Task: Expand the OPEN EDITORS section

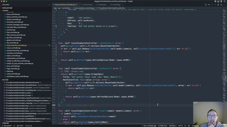Action: [26, 8]
